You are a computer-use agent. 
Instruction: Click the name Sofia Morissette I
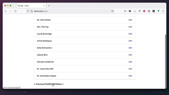[x=45, y=48]
